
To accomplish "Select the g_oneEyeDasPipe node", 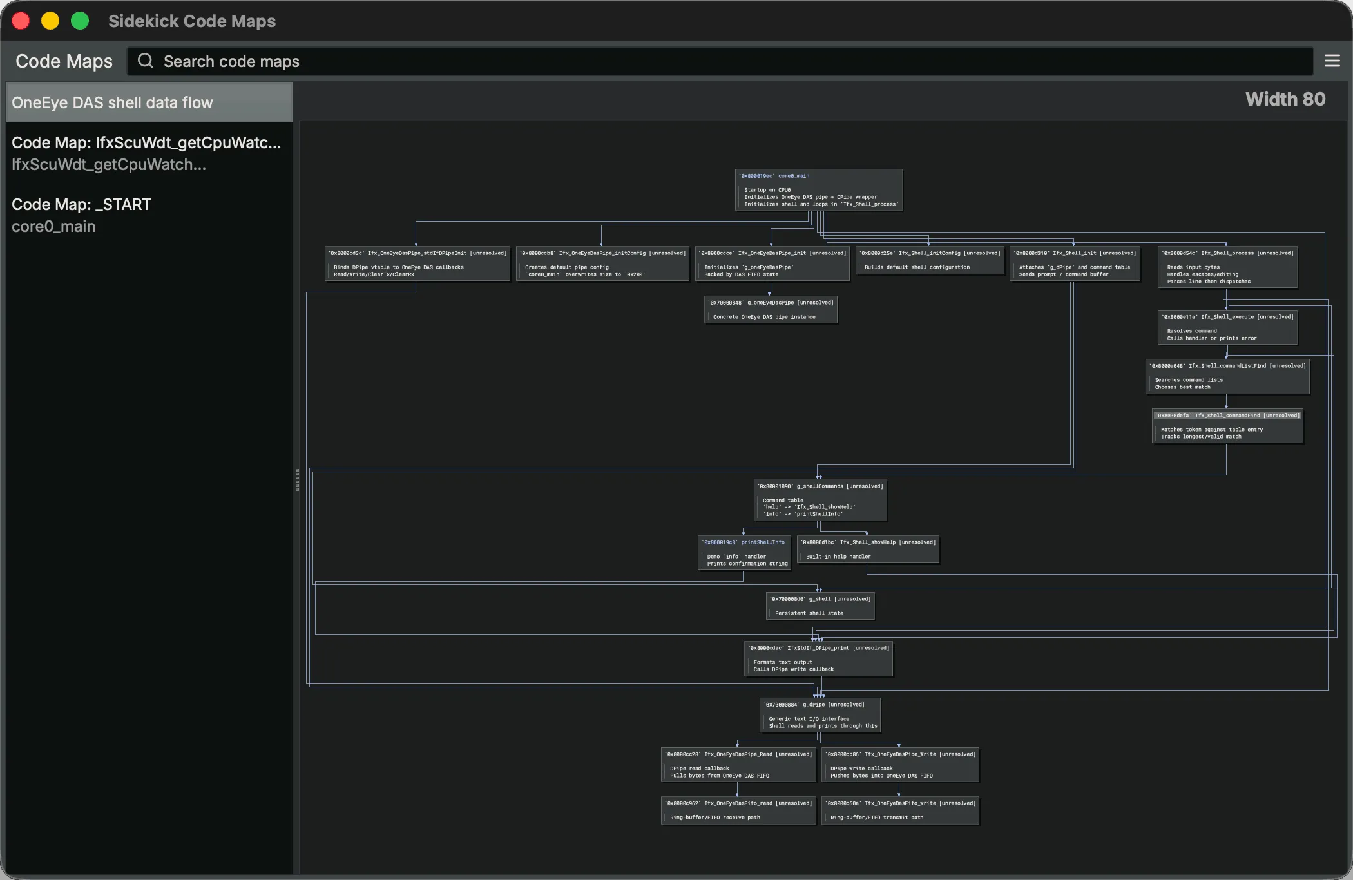I will coord(771,310).
